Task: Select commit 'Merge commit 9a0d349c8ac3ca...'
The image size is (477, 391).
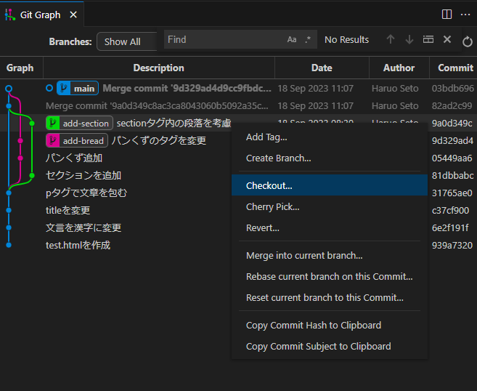Action: (x=157, y=105)
